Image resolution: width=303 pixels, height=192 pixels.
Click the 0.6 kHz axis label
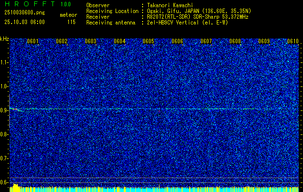point(4,182)
